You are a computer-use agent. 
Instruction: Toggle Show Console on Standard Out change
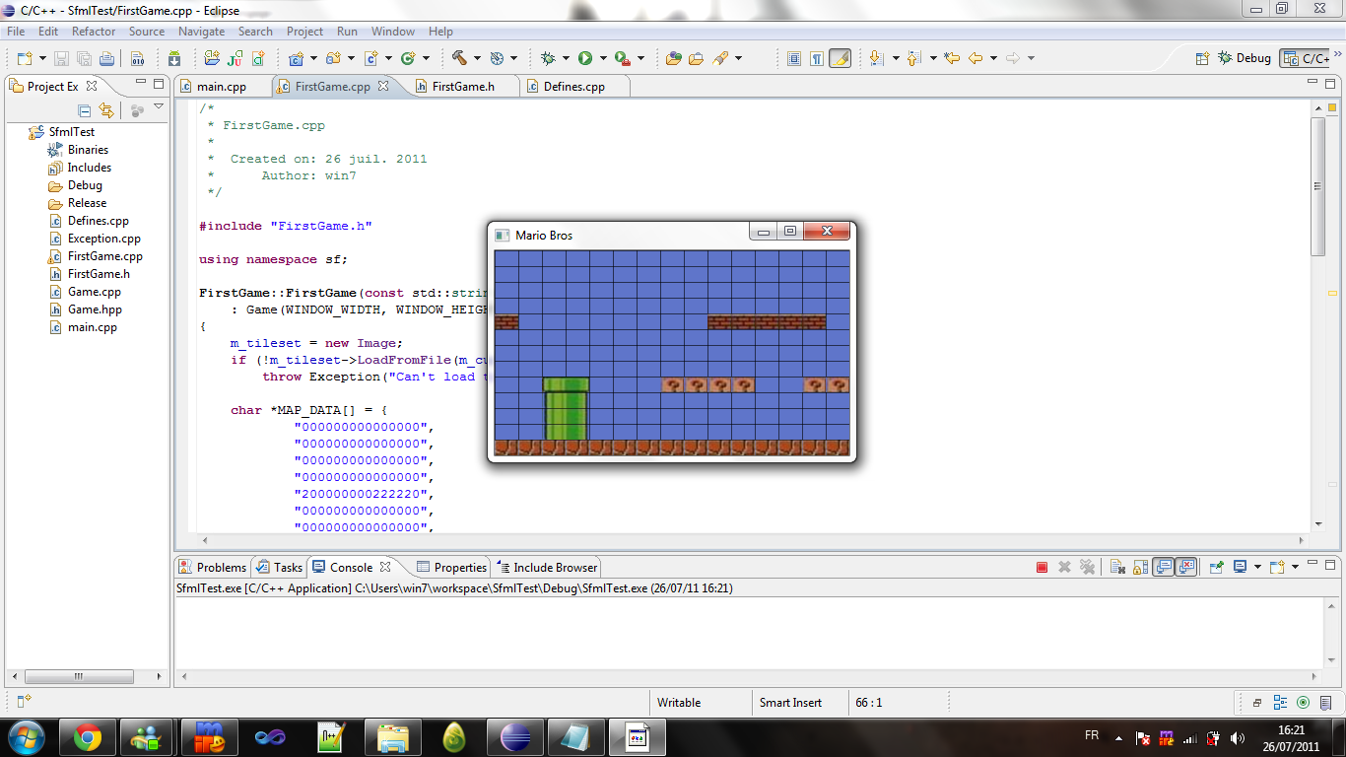coord(1165,567)
